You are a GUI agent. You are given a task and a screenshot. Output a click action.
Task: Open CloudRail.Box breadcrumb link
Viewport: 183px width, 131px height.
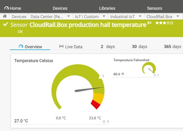(x=159, y=17)
